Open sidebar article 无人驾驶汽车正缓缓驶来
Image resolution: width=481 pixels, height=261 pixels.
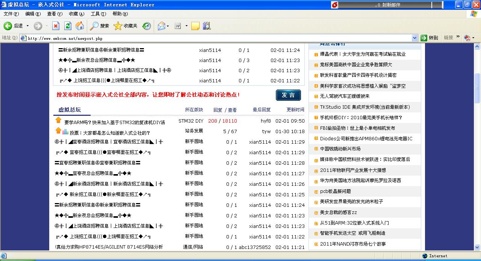pyautogui.click(x=345, y=96)
